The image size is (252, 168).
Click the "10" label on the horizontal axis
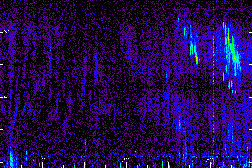coord(42,160)
